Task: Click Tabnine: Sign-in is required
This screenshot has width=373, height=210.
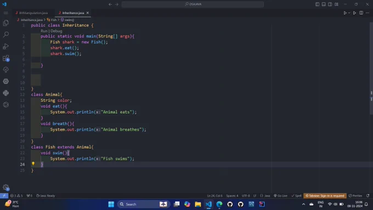Action: [325, 196]
